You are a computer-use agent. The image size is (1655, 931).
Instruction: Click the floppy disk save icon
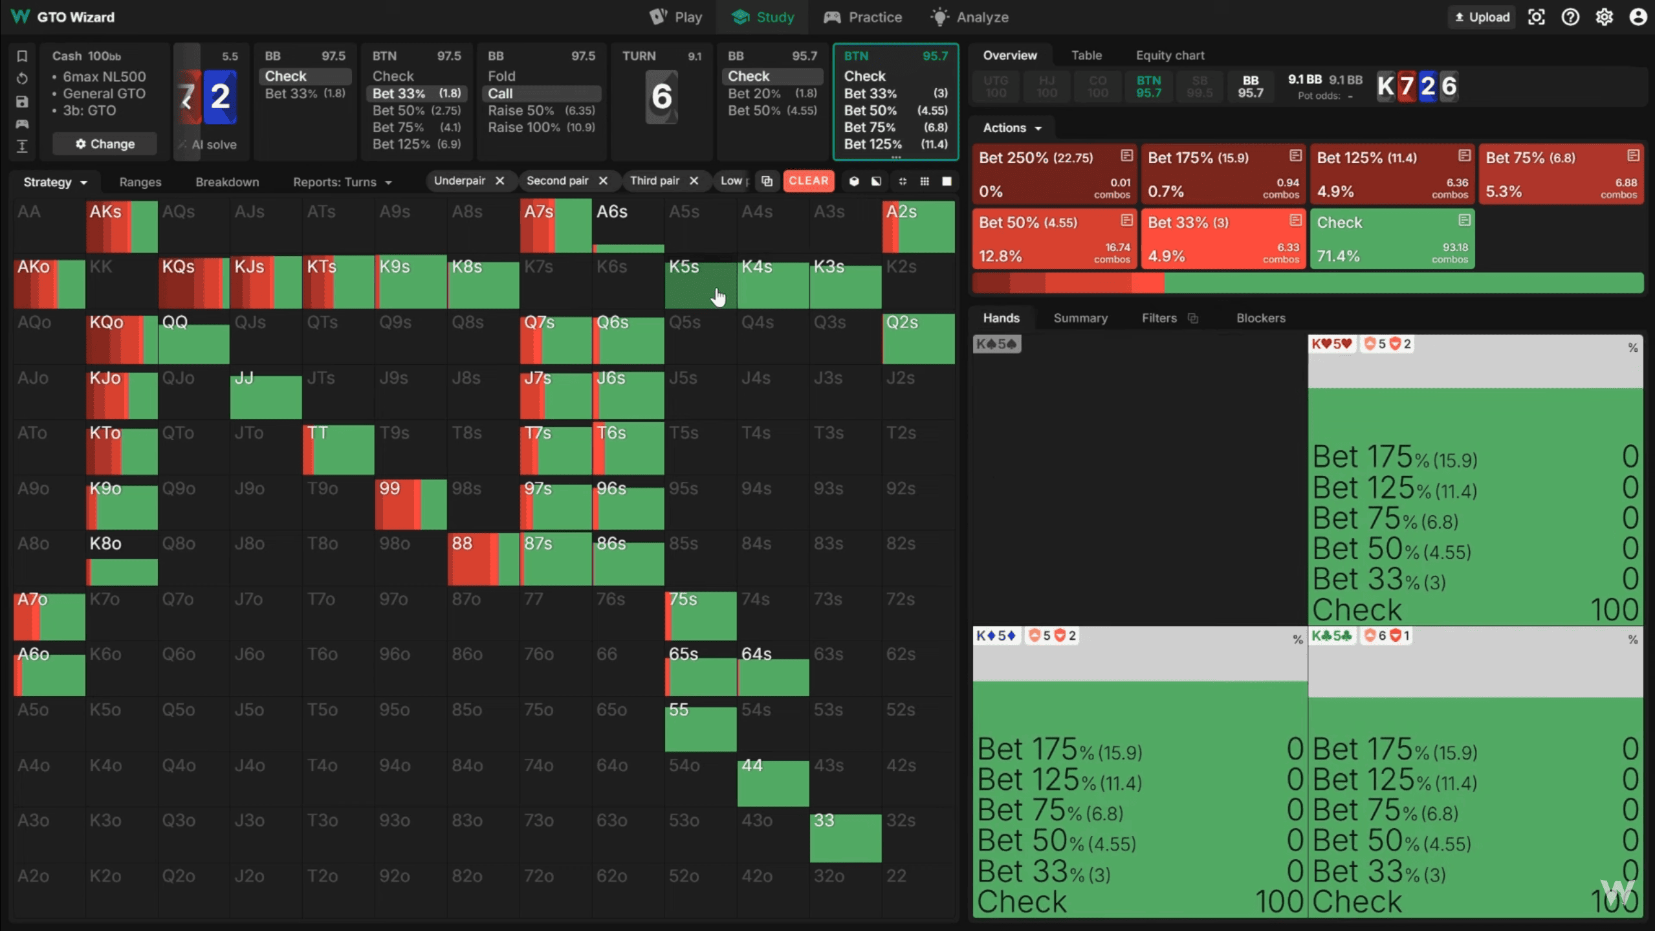[x=22, y=102]
